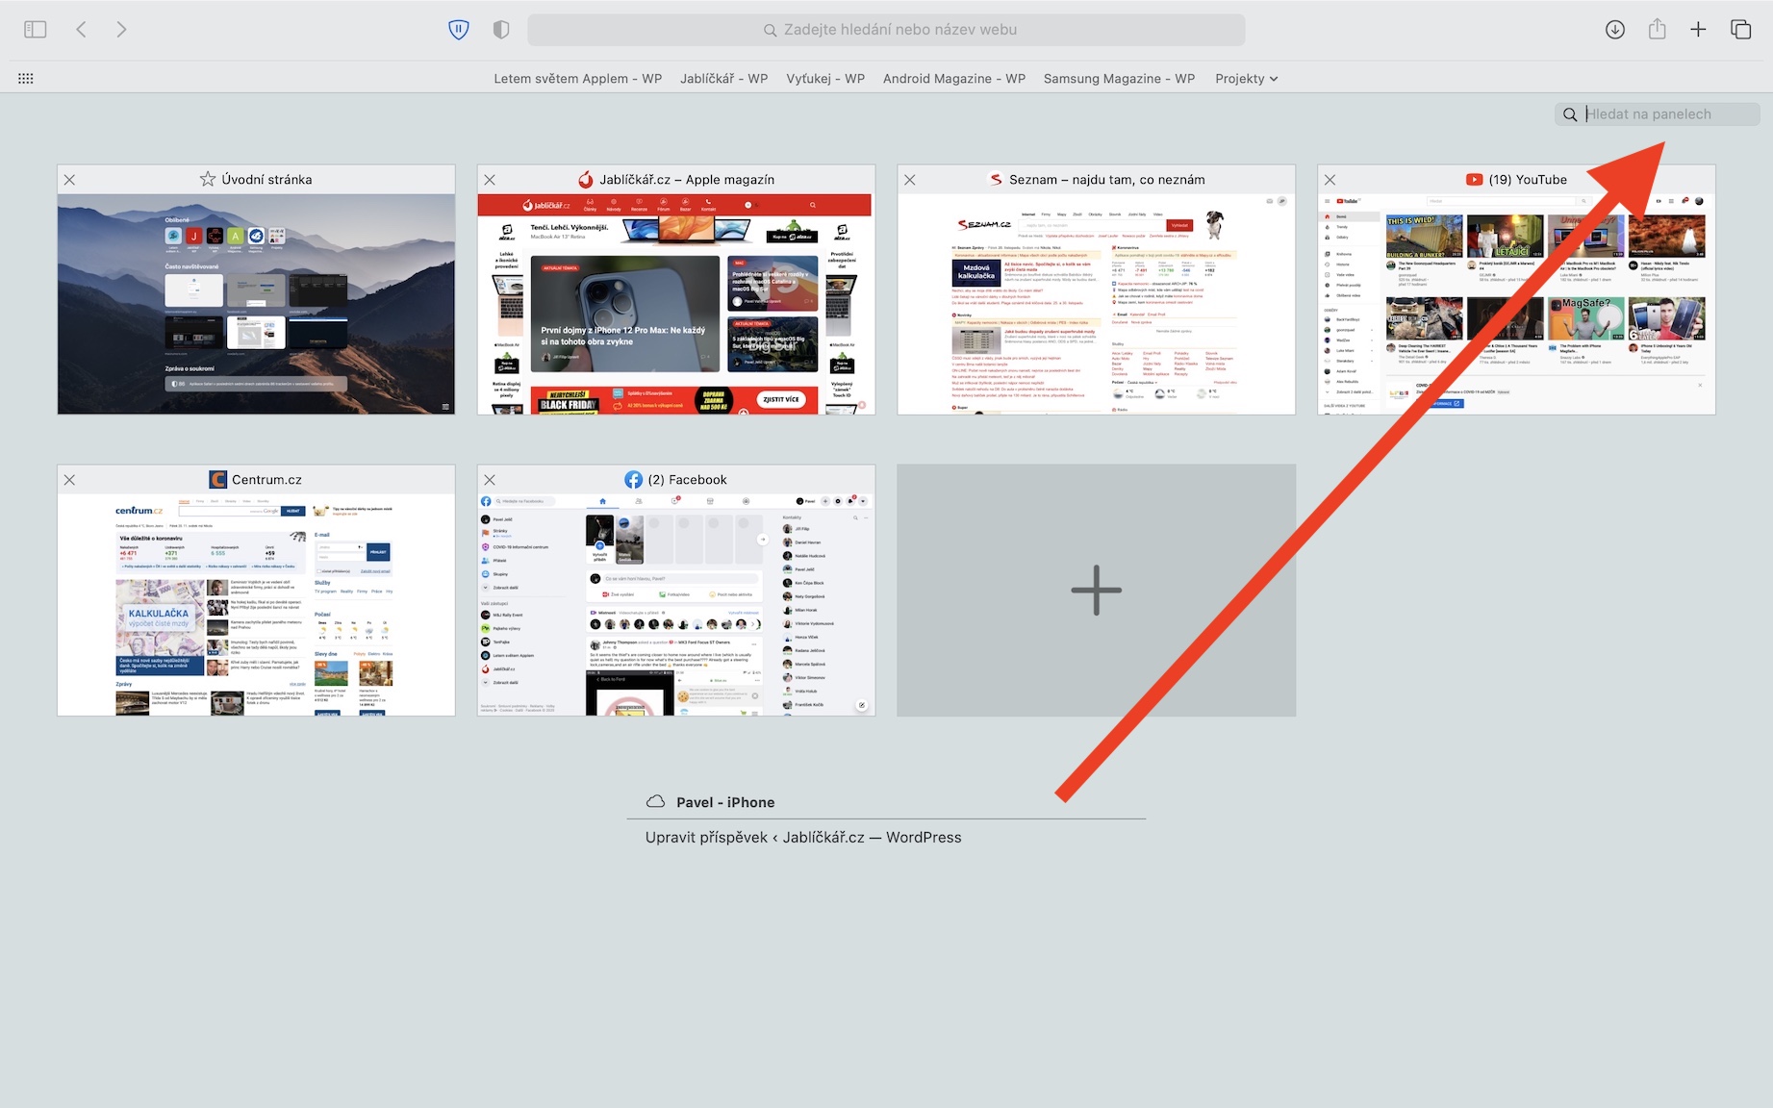Click the Pavel - iPhone device heading
The width and height of the screenshot is (1773, 1108).
coord(725,803)
